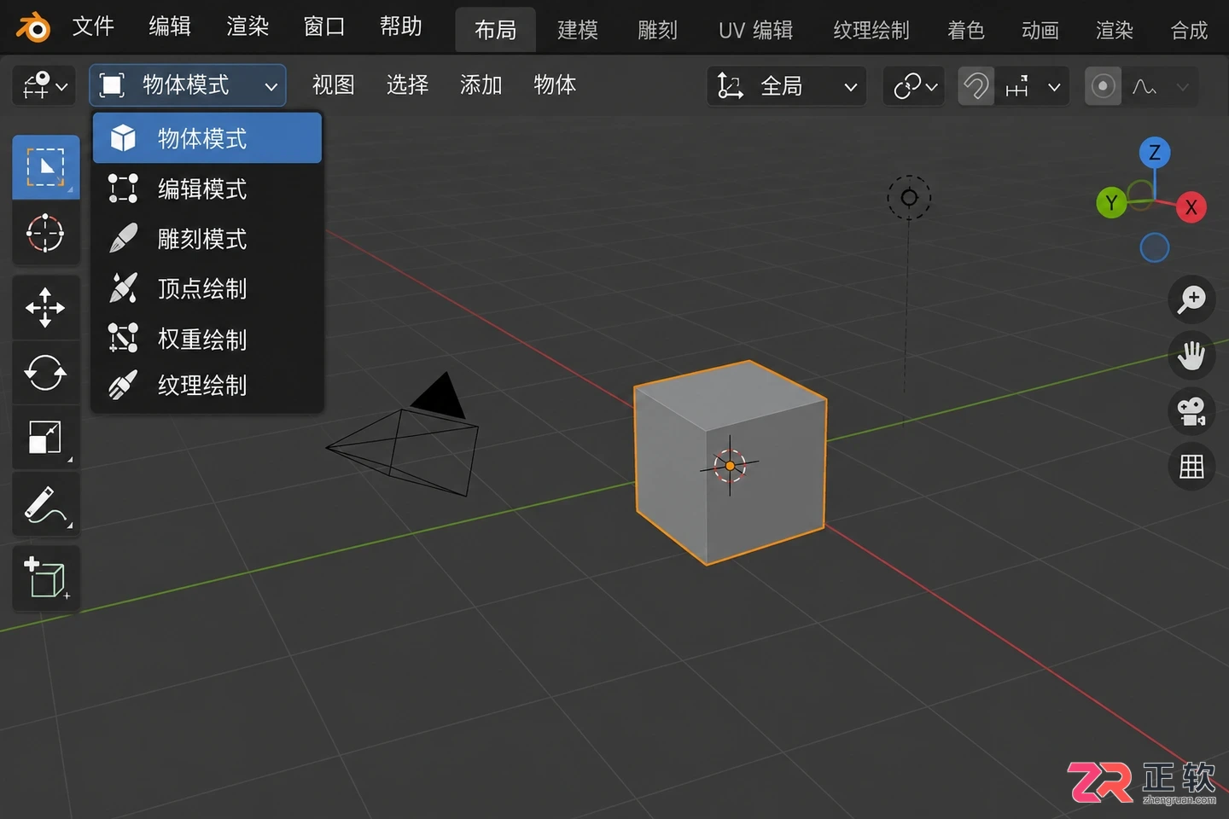Click the zoom view magnifier button
1229x819 pixels.
click(x=1191, y=299)
